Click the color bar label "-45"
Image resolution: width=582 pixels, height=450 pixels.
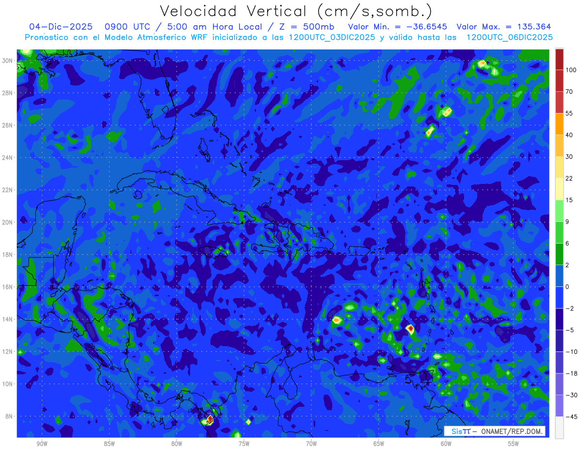571,417
